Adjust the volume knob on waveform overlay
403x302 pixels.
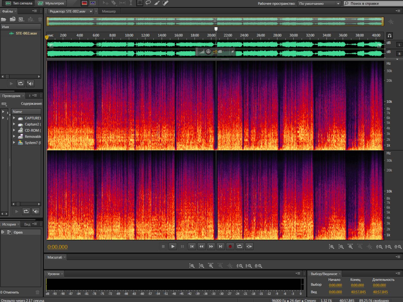[208, 52]
